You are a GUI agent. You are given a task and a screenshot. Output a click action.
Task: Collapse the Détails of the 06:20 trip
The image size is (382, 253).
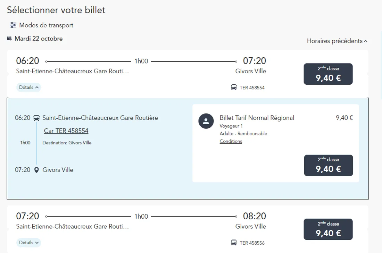click(28, 87)
